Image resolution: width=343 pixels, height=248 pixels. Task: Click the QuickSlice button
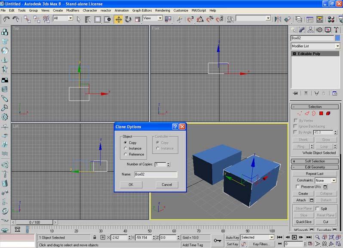(303, 222)
